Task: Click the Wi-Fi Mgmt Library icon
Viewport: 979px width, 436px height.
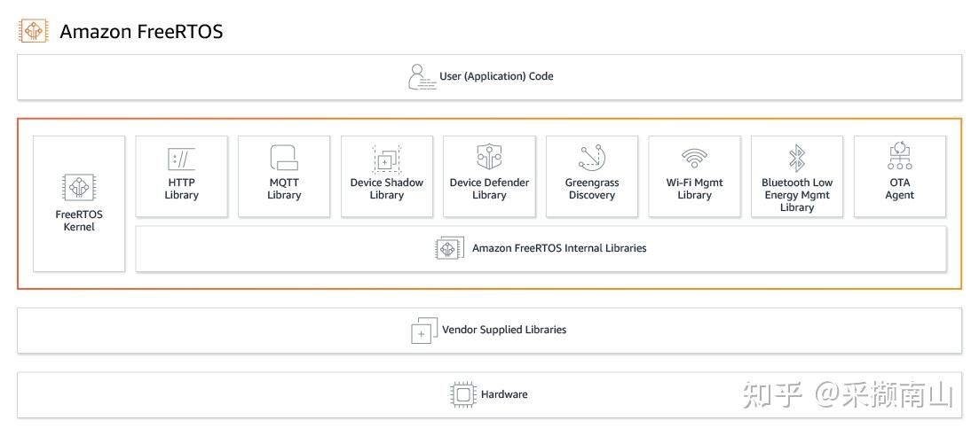Action: [694, 159]
